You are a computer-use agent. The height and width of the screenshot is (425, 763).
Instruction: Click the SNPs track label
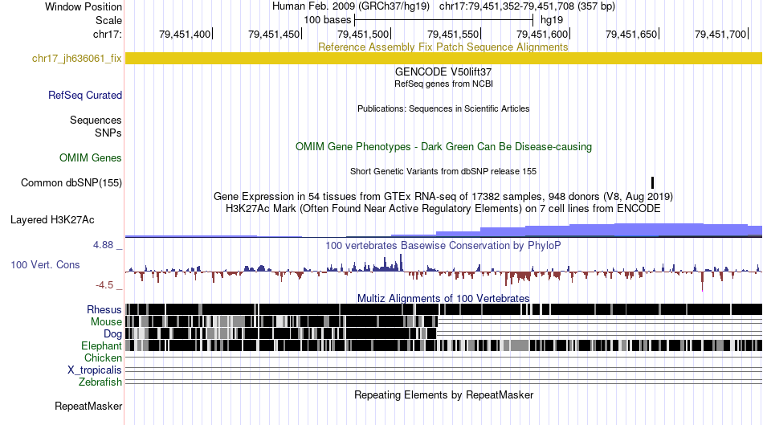coord(108,133)
